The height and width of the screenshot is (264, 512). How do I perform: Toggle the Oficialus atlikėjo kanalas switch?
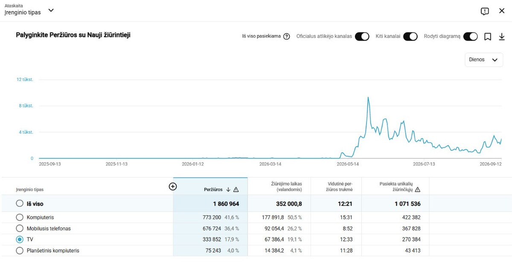(x=362, y=37)
